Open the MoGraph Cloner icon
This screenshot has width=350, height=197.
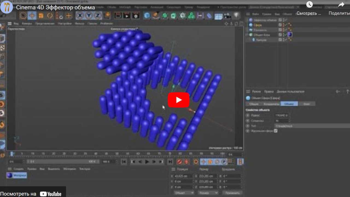[182, 16]
